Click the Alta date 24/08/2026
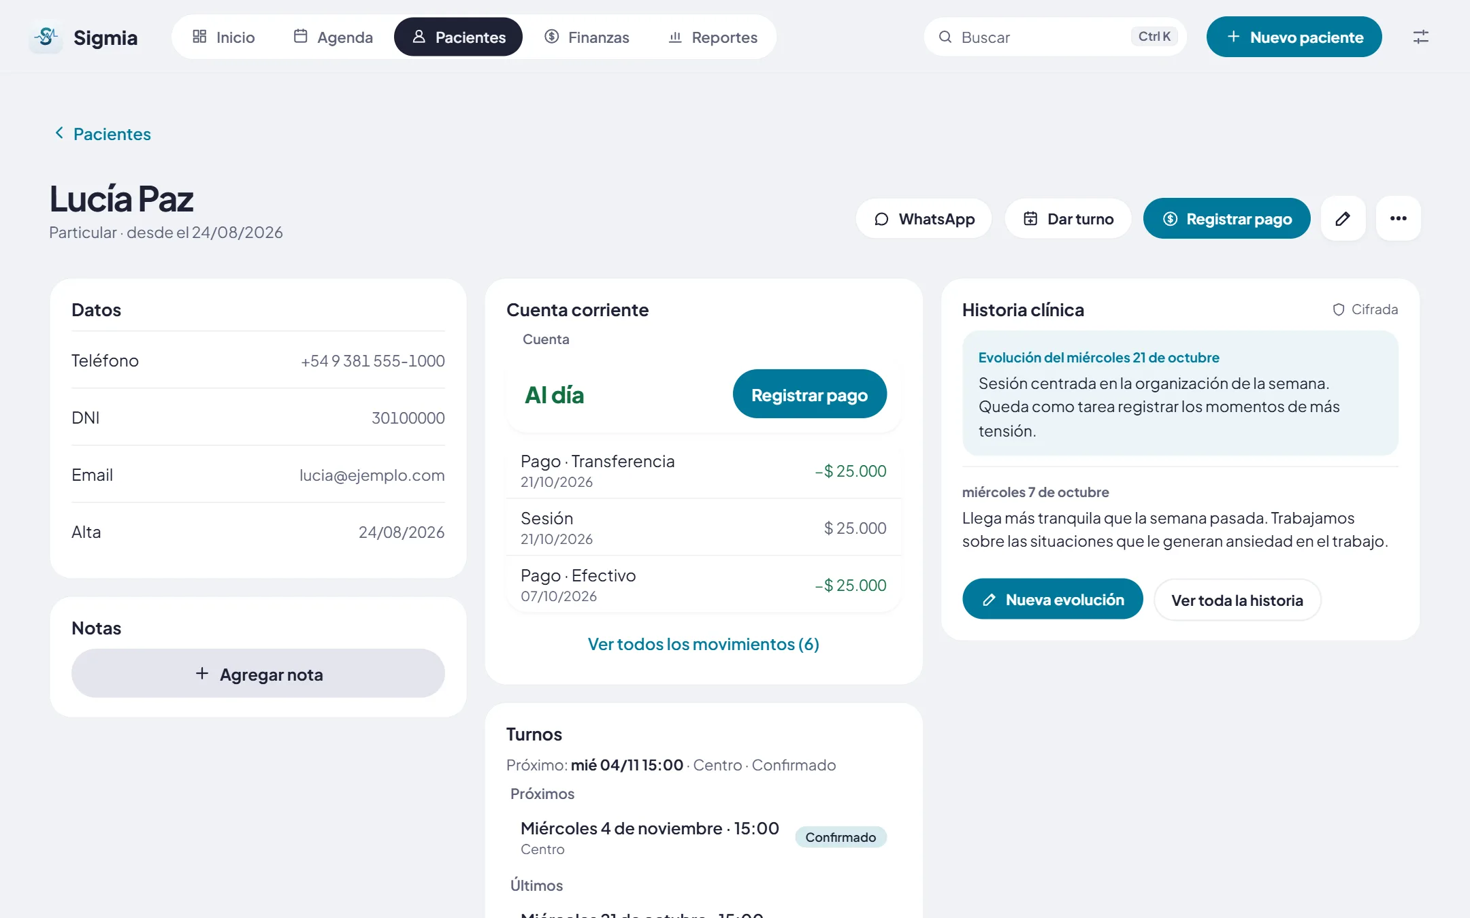1470x918 pixels. tap(401, 532)
